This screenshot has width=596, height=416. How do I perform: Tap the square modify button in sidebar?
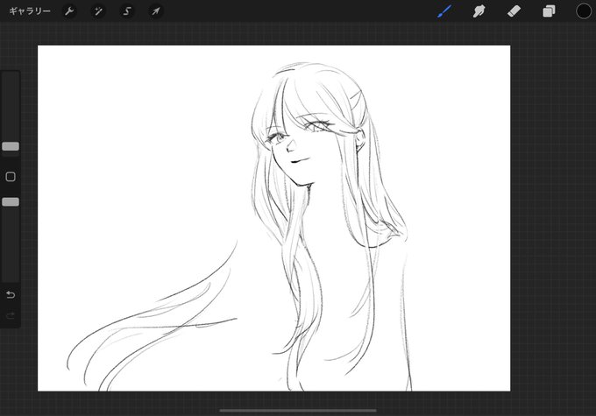click(x=11, y=177)
